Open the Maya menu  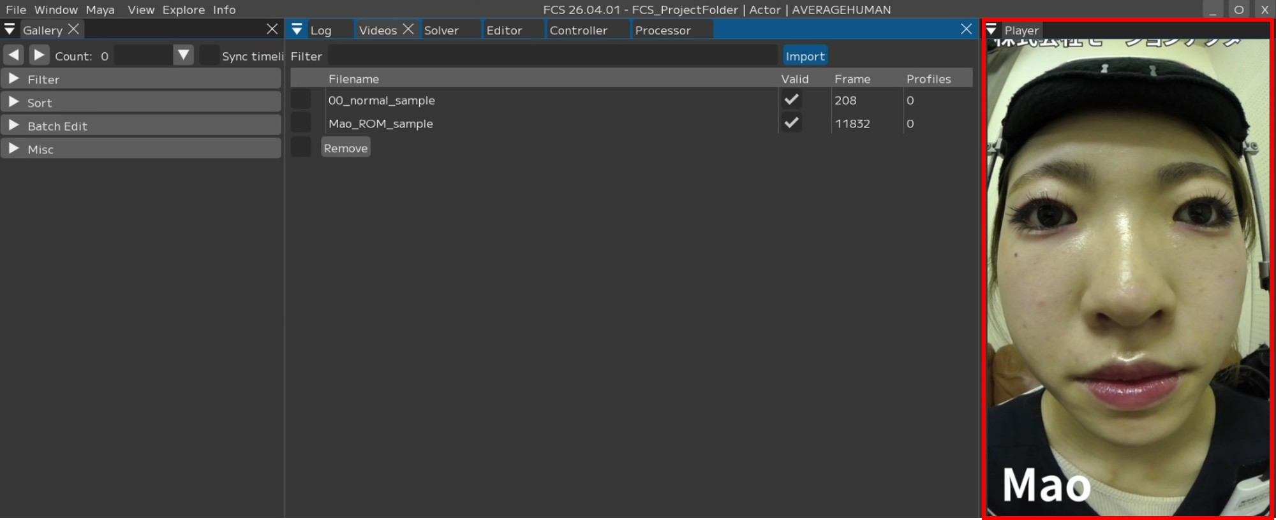pos(100,10)
